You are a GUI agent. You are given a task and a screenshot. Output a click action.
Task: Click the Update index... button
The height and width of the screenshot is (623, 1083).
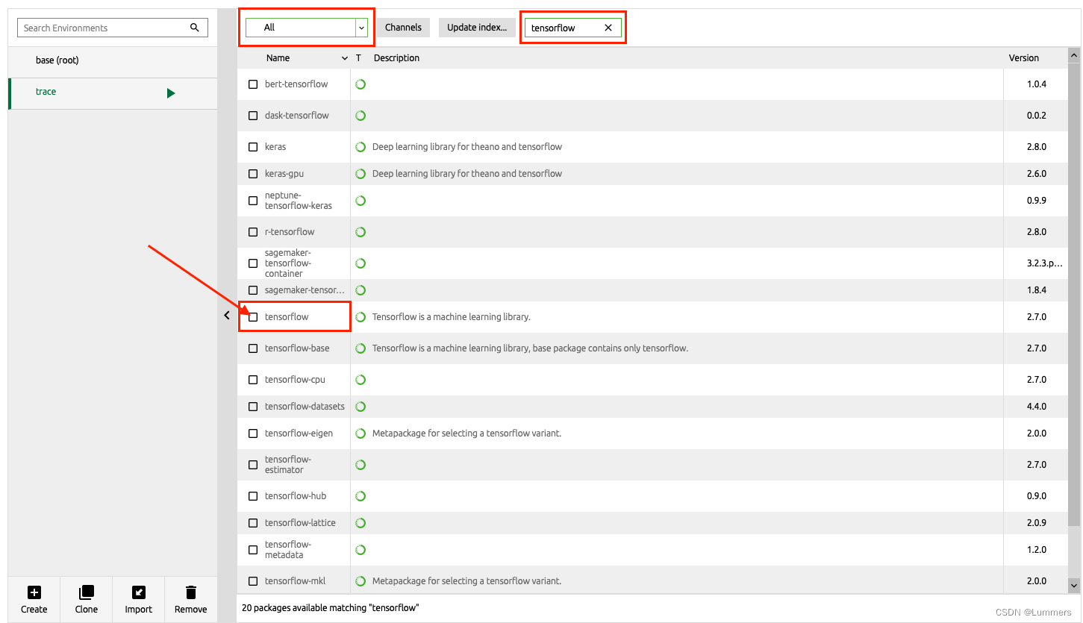click(x=477, y=28)
